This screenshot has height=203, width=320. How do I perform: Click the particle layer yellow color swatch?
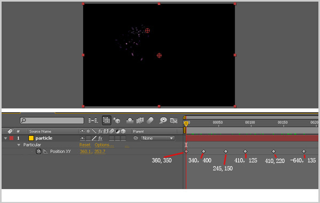(x=31, y=138)
